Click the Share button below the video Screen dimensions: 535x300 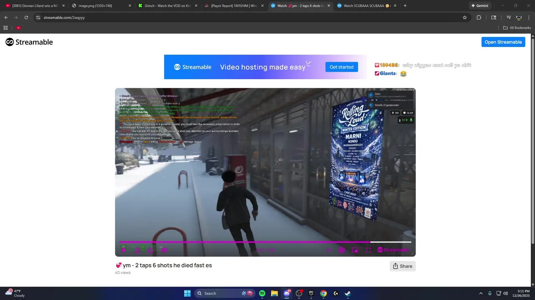(403, 266)
